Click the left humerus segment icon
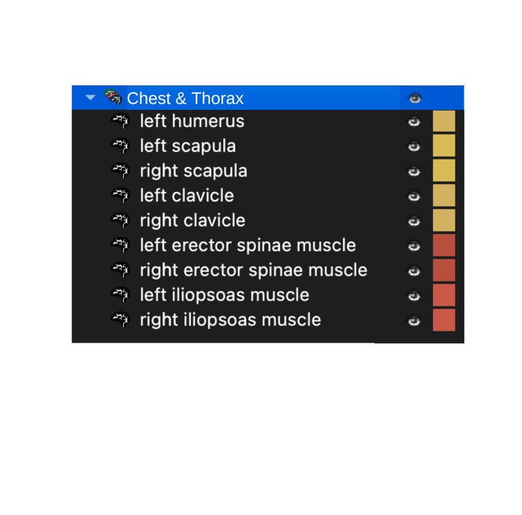Screen dimensions: 522x515 click(x=120, y=121)
